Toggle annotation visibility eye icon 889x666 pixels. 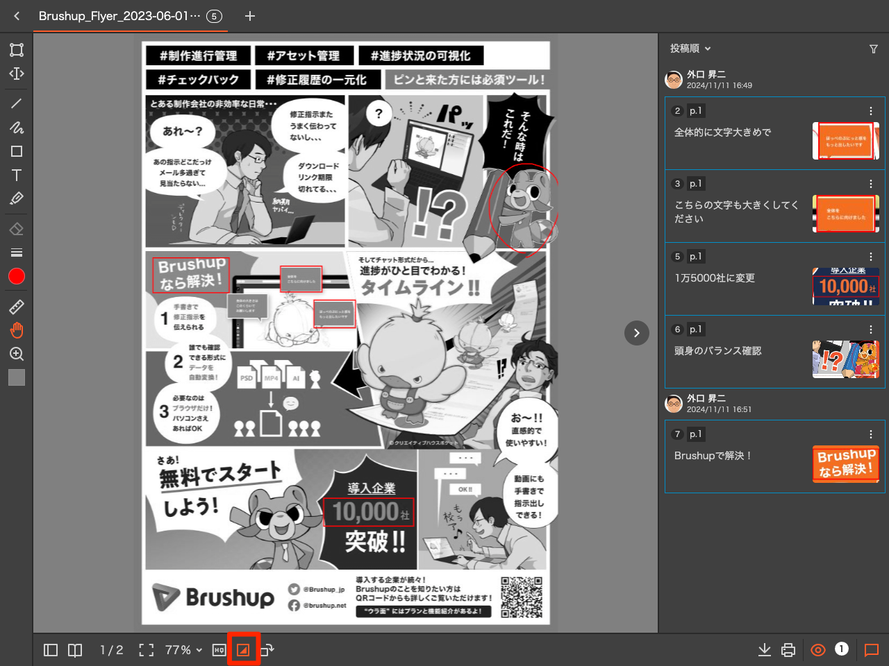[x=818, y=650]
